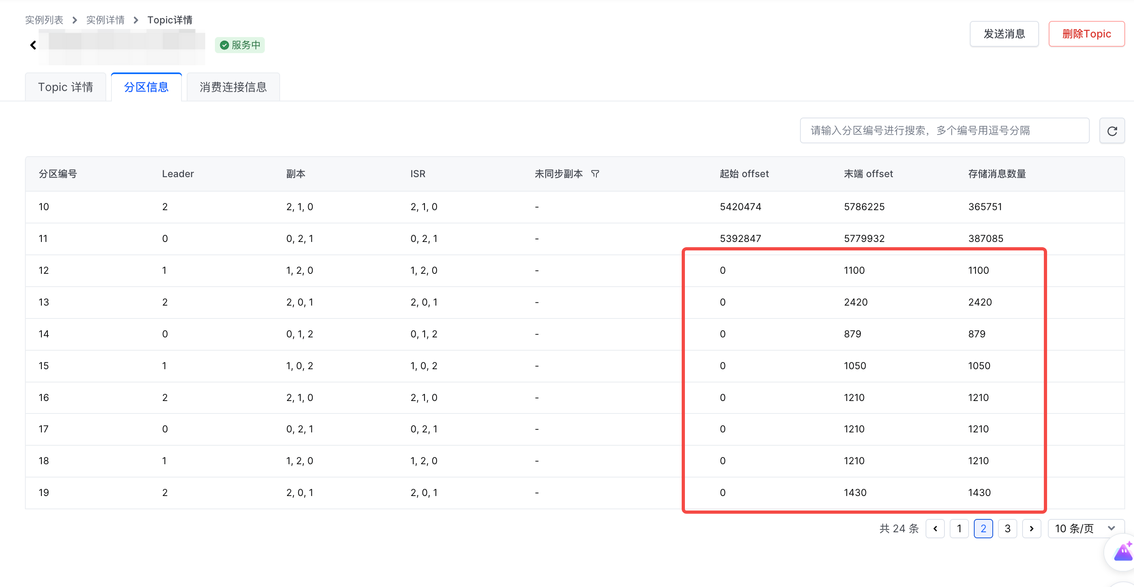1134x587 pixels.
Task: Click the 末端 offset column header
Action: coord(868,174)
